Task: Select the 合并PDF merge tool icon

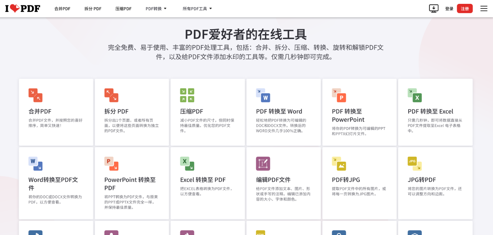Action: point(35,95)
